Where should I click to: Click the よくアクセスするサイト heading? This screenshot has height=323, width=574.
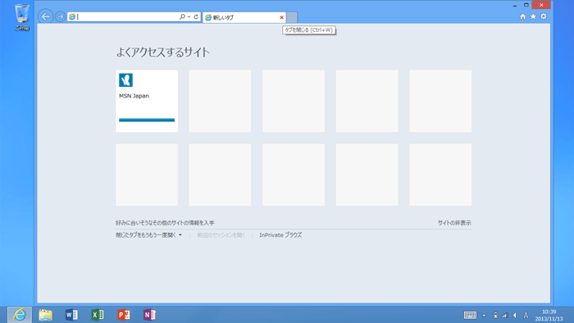point(163,52)
